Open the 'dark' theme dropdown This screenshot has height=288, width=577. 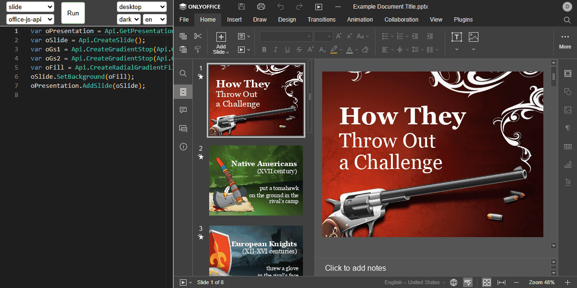[x=129, y=19]
